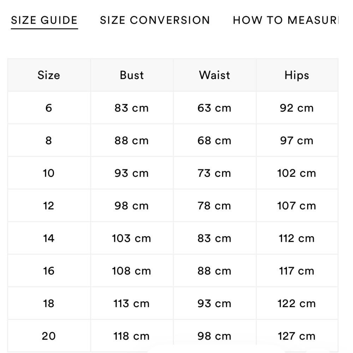Screen dimensions: 353x353
Task: Select the size 16 row label
Action: (49, 271)
